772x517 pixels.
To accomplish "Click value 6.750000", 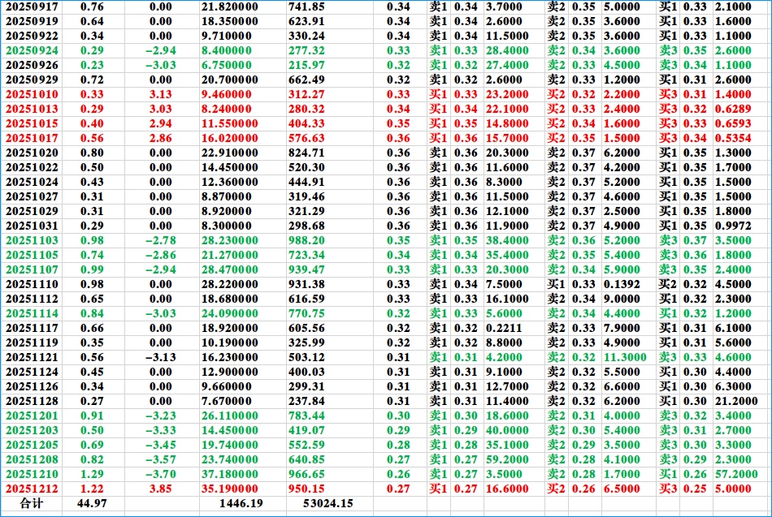I will tap(226, 66).
